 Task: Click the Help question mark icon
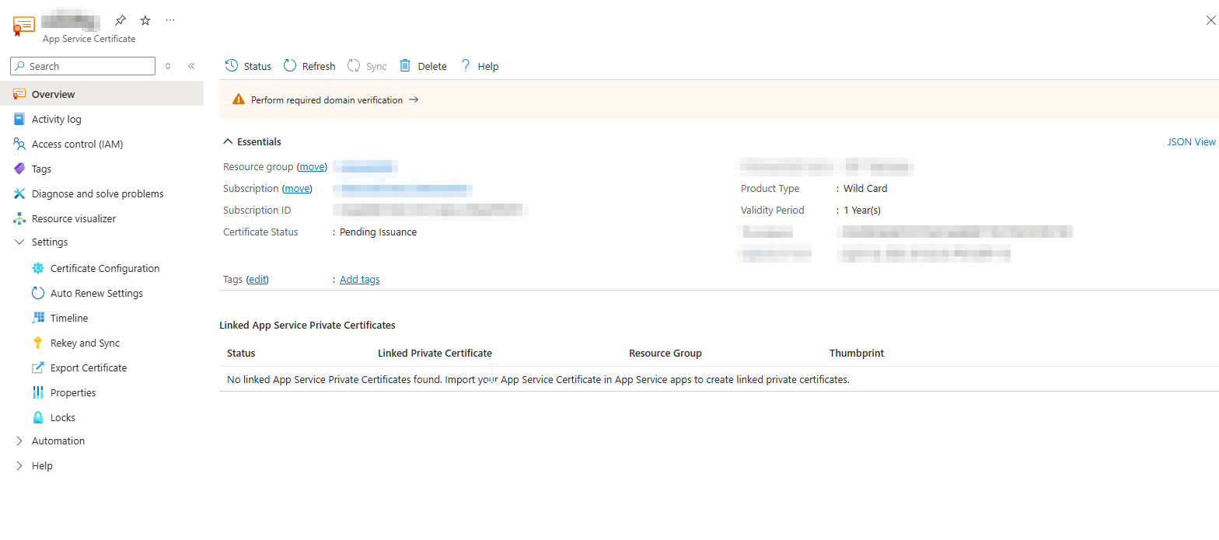pos(466,65)
